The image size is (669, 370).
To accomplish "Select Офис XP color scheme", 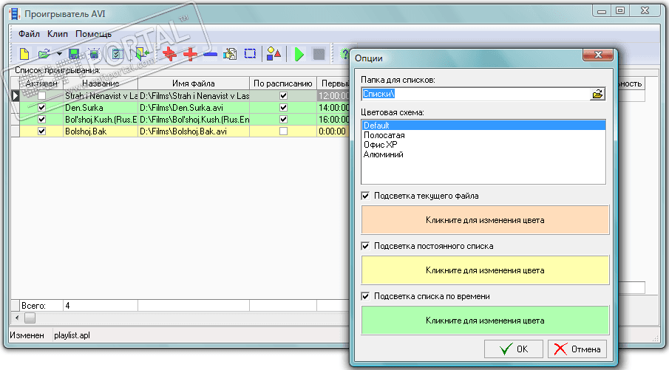I will pyautogui.click(x=380, y=145).
